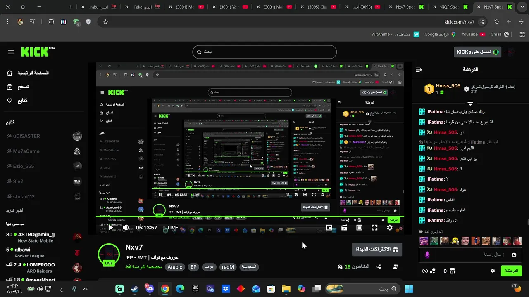This screenshot has width=529, height=297.
Task: Open the Following (متابع) heart item
Action: [x=17, y=100]
